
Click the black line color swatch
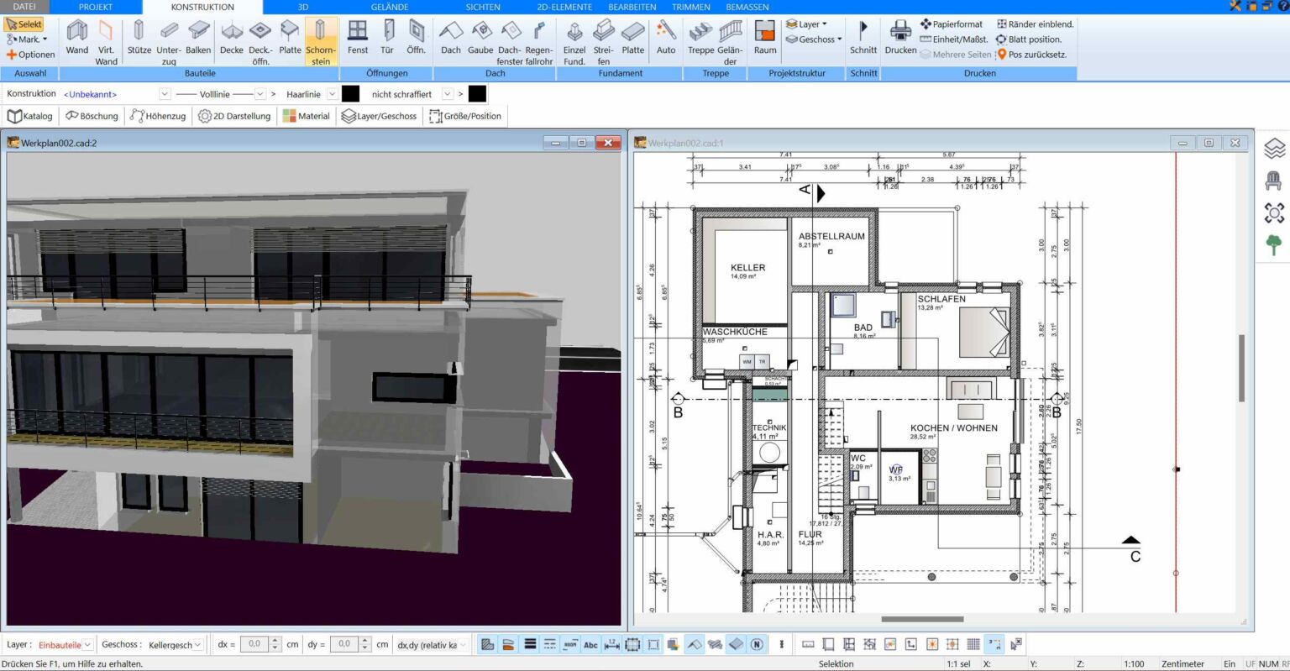point(350,94)
